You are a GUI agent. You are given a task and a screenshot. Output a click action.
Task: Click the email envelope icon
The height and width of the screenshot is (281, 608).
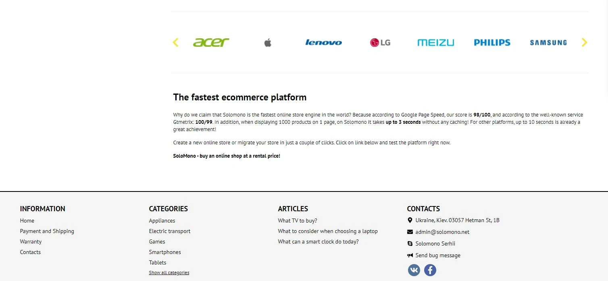(x=409, y=232)
